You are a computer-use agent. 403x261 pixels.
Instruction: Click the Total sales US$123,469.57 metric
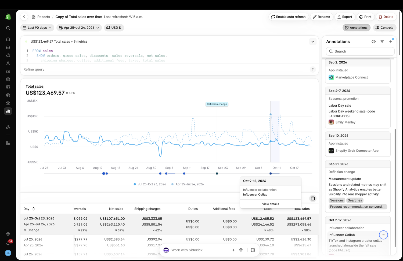[x=45, y=93]
